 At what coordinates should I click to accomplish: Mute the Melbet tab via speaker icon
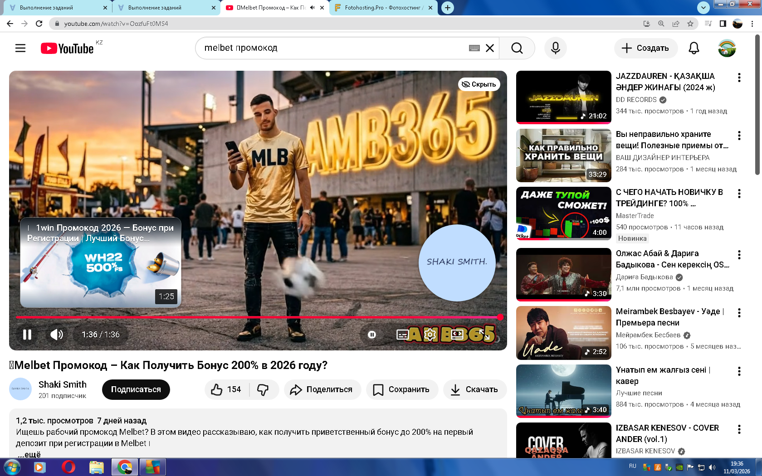click(312, 8)
